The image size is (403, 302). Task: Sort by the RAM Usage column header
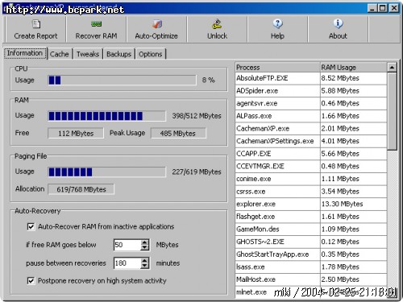354,68
